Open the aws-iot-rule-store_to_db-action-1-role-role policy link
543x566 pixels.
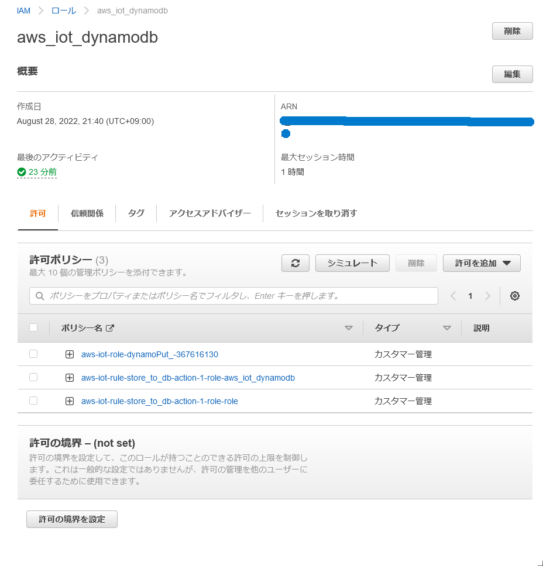tap(160, 401)
